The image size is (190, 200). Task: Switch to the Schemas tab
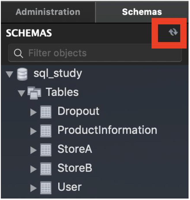(x=142, y=12)
